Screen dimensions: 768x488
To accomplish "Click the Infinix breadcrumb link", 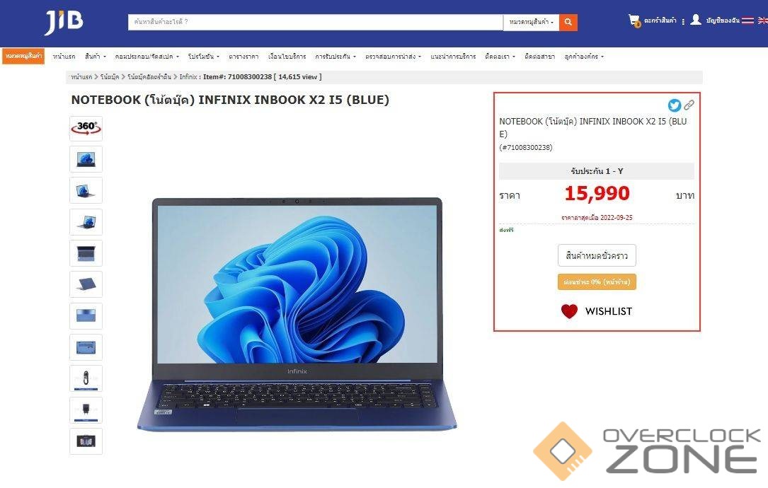I will tap(188, 77).
